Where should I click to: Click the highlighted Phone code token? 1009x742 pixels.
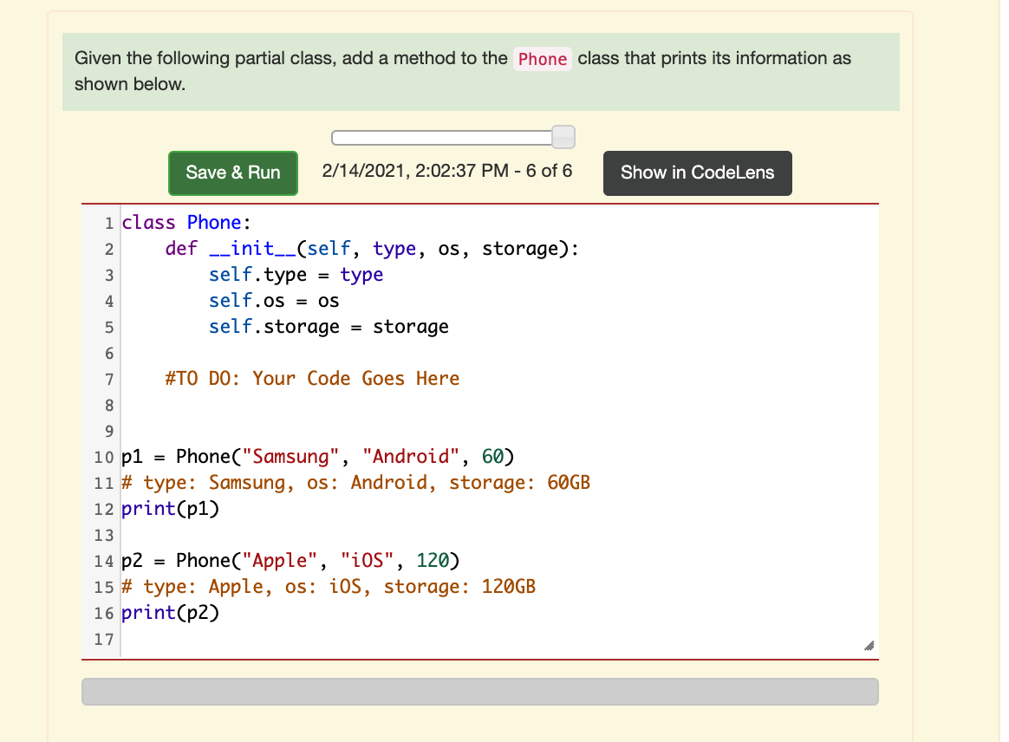[x=542, y=59]
